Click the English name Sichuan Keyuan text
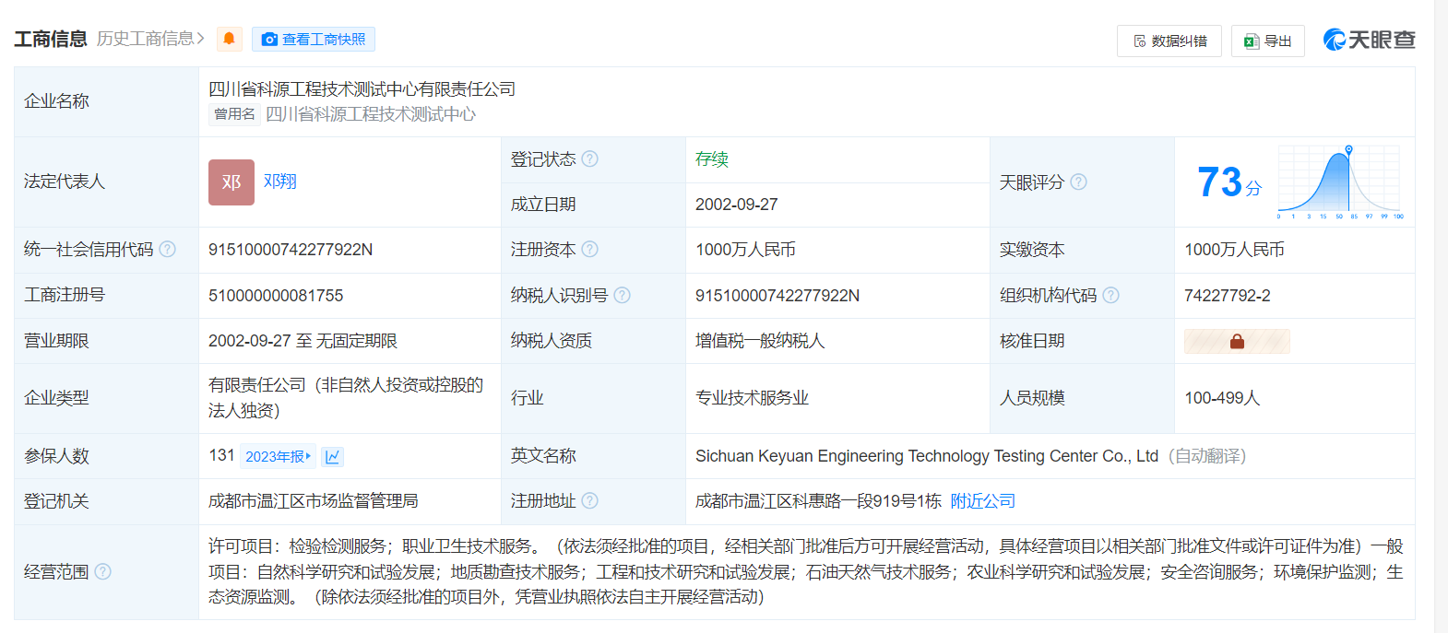The image size is (1448, 633). coord(927,456)
